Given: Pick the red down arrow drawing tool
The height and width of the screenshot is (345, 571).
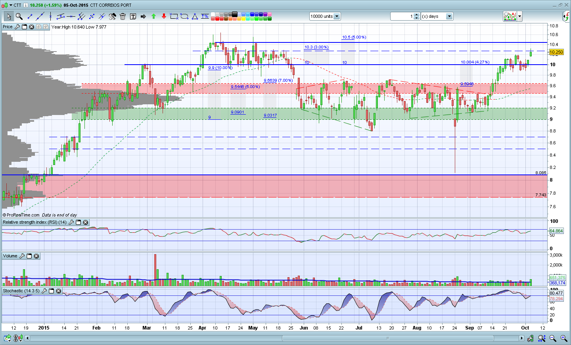Looking at the screenshot, I should pos(164,16).
